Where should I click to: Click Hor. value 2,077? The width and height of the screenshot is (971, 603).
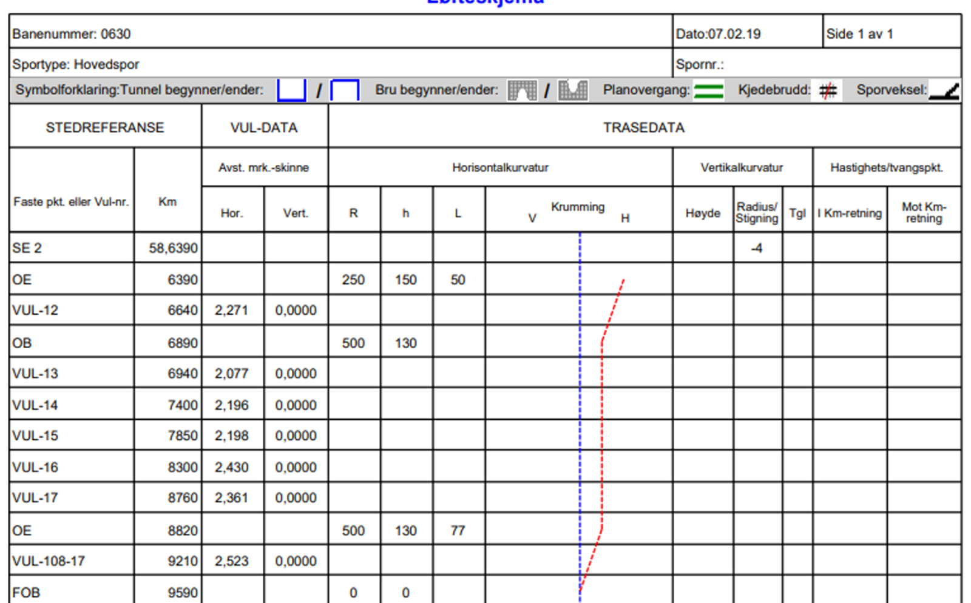point(232,373)
